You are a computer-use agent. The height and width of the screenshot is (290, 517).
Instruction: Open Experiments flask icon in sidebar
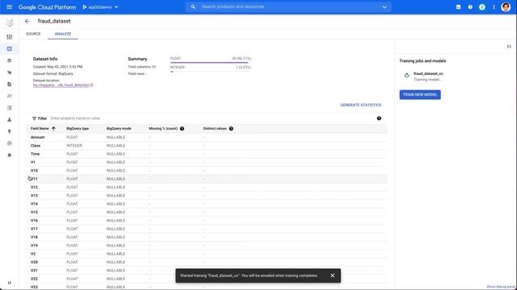pos(10,120)
